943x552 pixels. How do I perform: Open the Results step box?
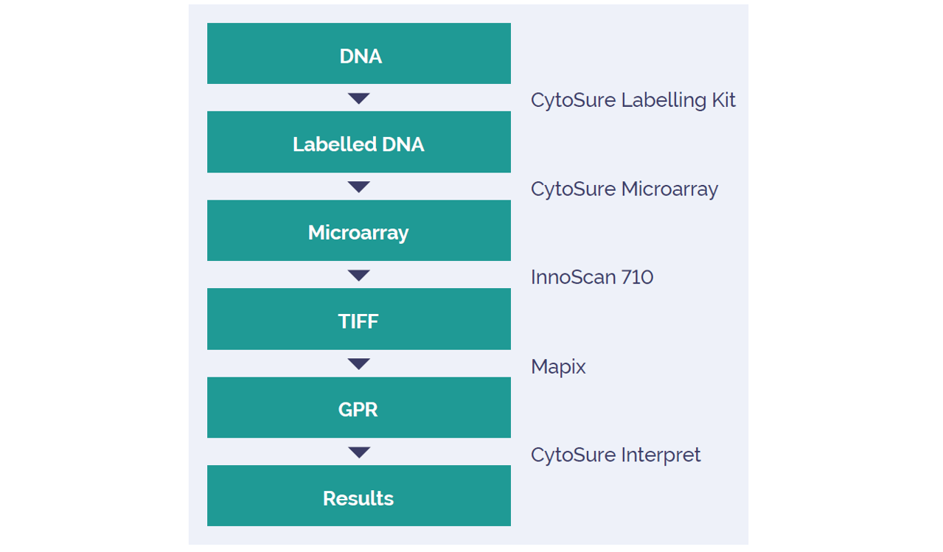pos(358,496)
